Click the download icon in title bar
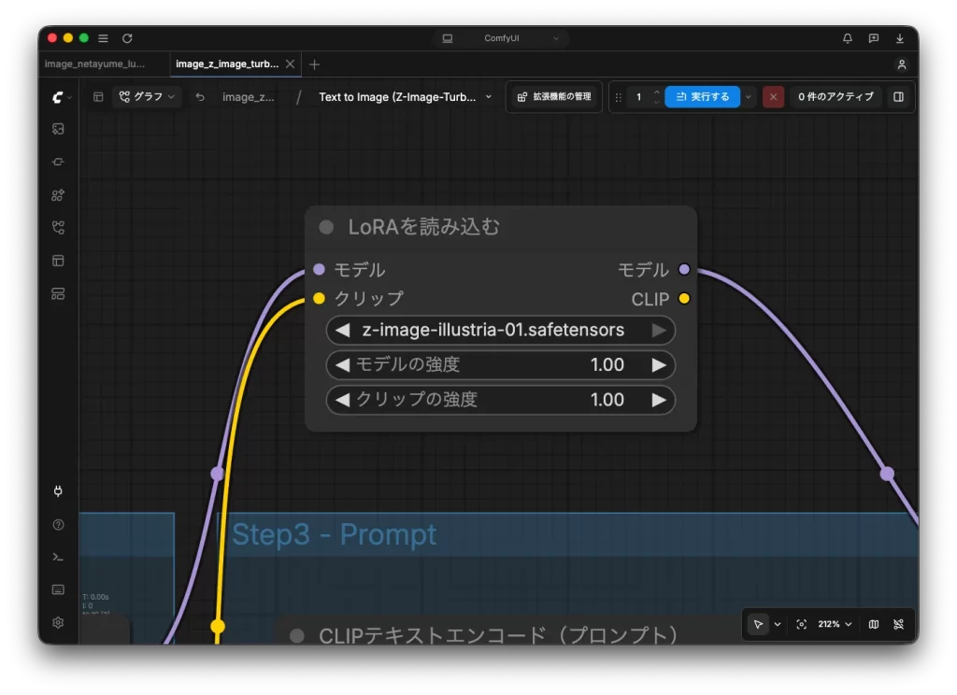957x695 pixels. [x=900, y=37]
